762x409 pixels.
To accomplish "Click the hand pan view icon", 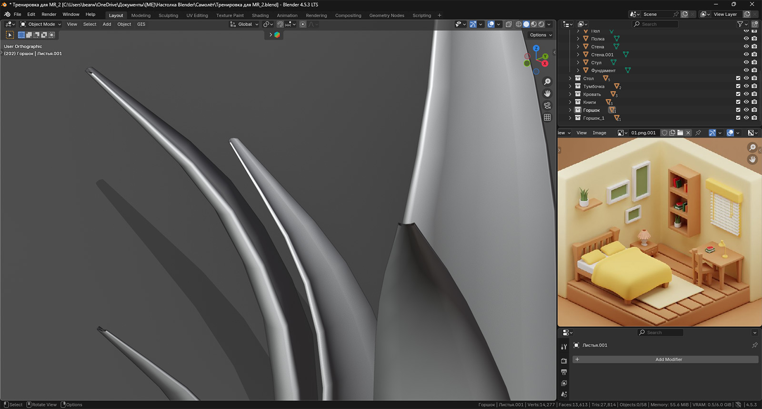I will tap(547, 94).
